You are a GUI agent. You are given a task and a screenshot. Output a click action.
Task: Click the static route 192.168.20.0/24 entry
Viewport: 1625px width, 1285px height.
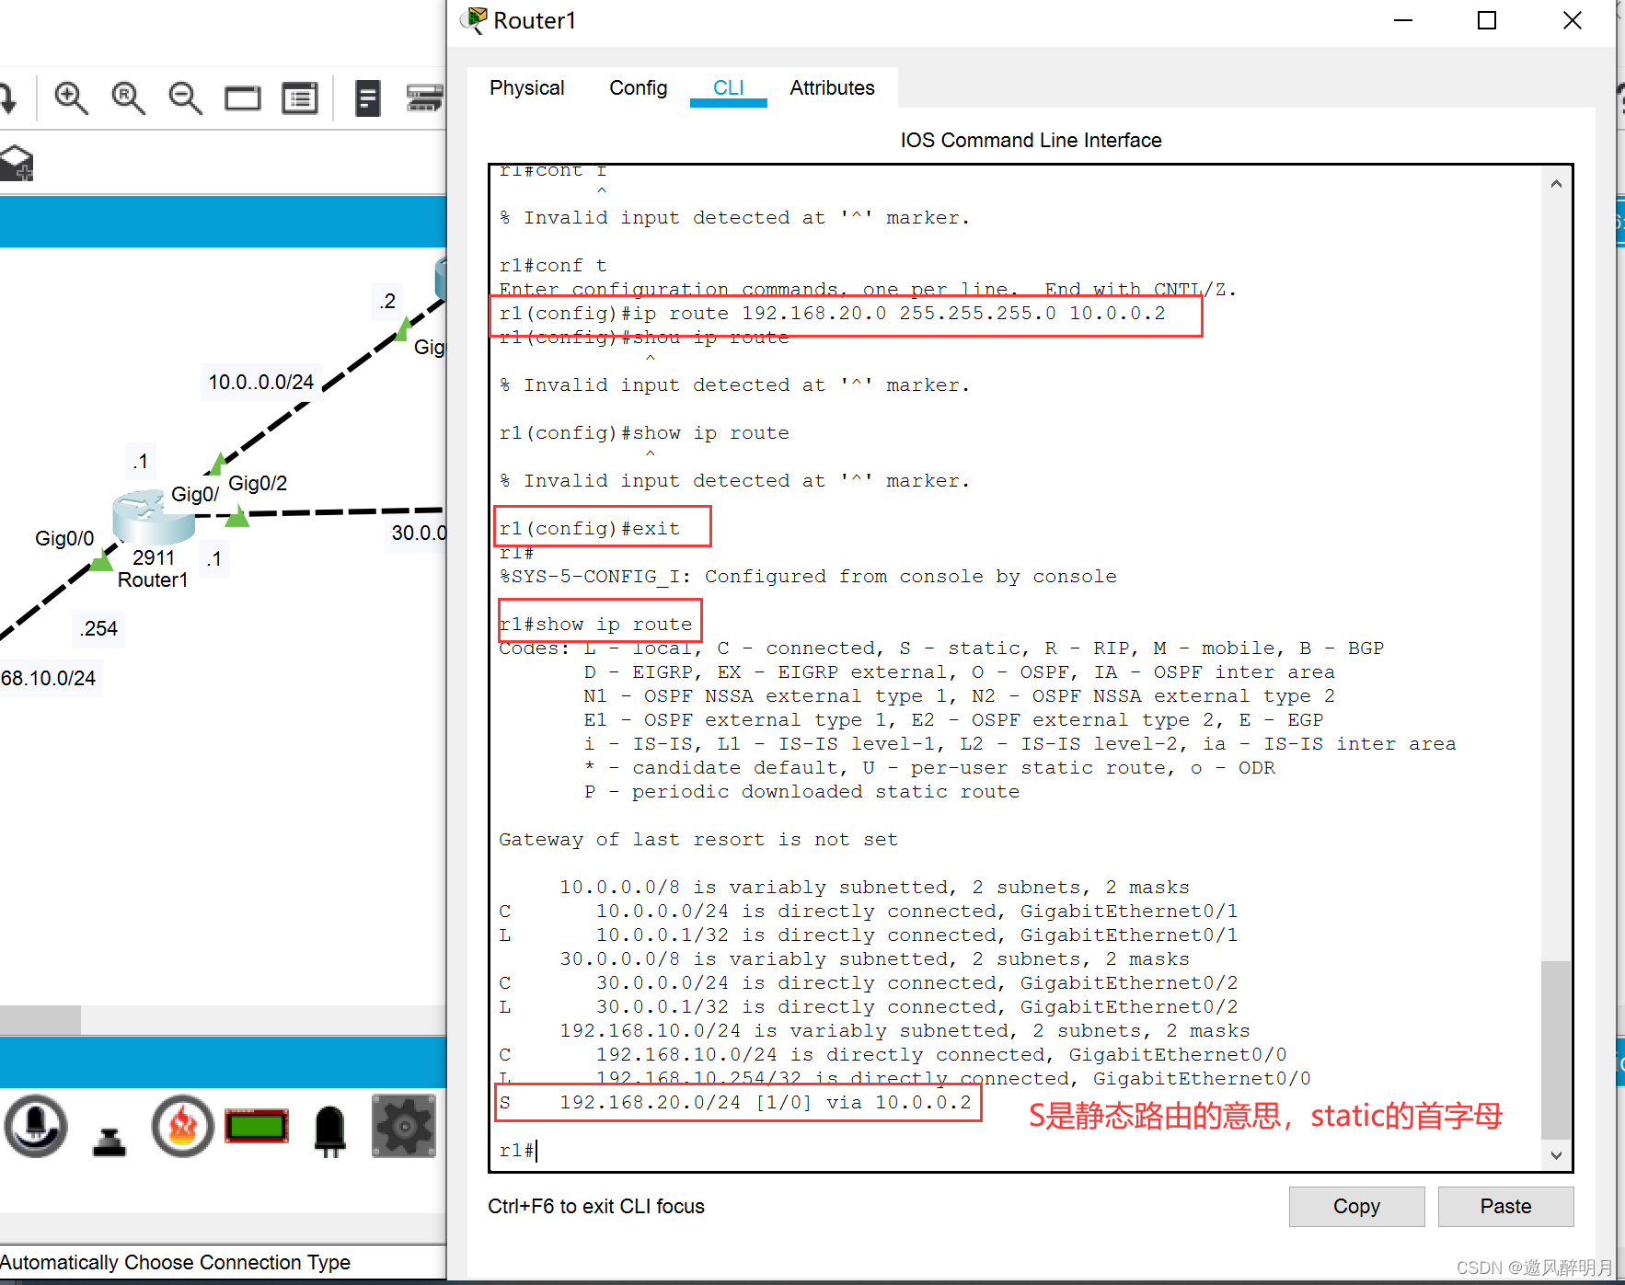click(735, 1102)
